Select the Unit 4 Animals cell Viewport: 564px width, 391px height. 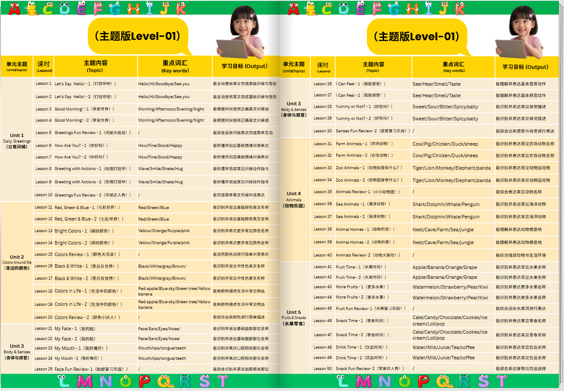pos(294,200)
